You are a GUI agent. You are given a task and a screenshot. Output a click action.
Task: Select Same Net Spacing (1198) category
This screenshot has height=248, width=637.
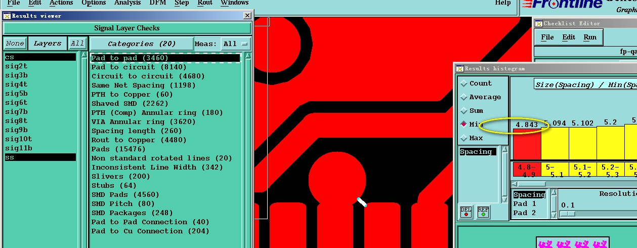[165, 86]
